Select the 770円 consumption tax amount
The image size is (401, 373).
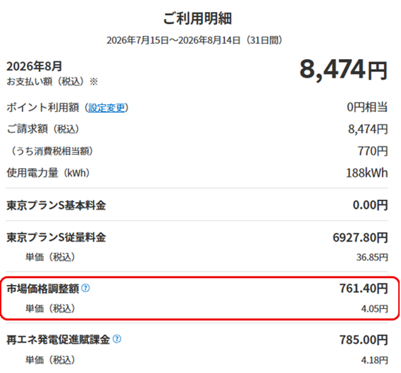click(x=373, y=151)
